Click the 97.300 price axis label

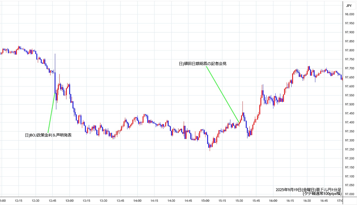click(350, 140)
